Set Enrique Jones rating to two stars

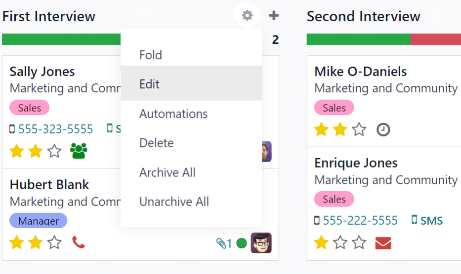(340, 242)
